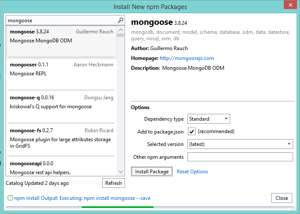Click the package list scrollbar down arrow
This screenshot has width=300, height=214.
[121, 172]
